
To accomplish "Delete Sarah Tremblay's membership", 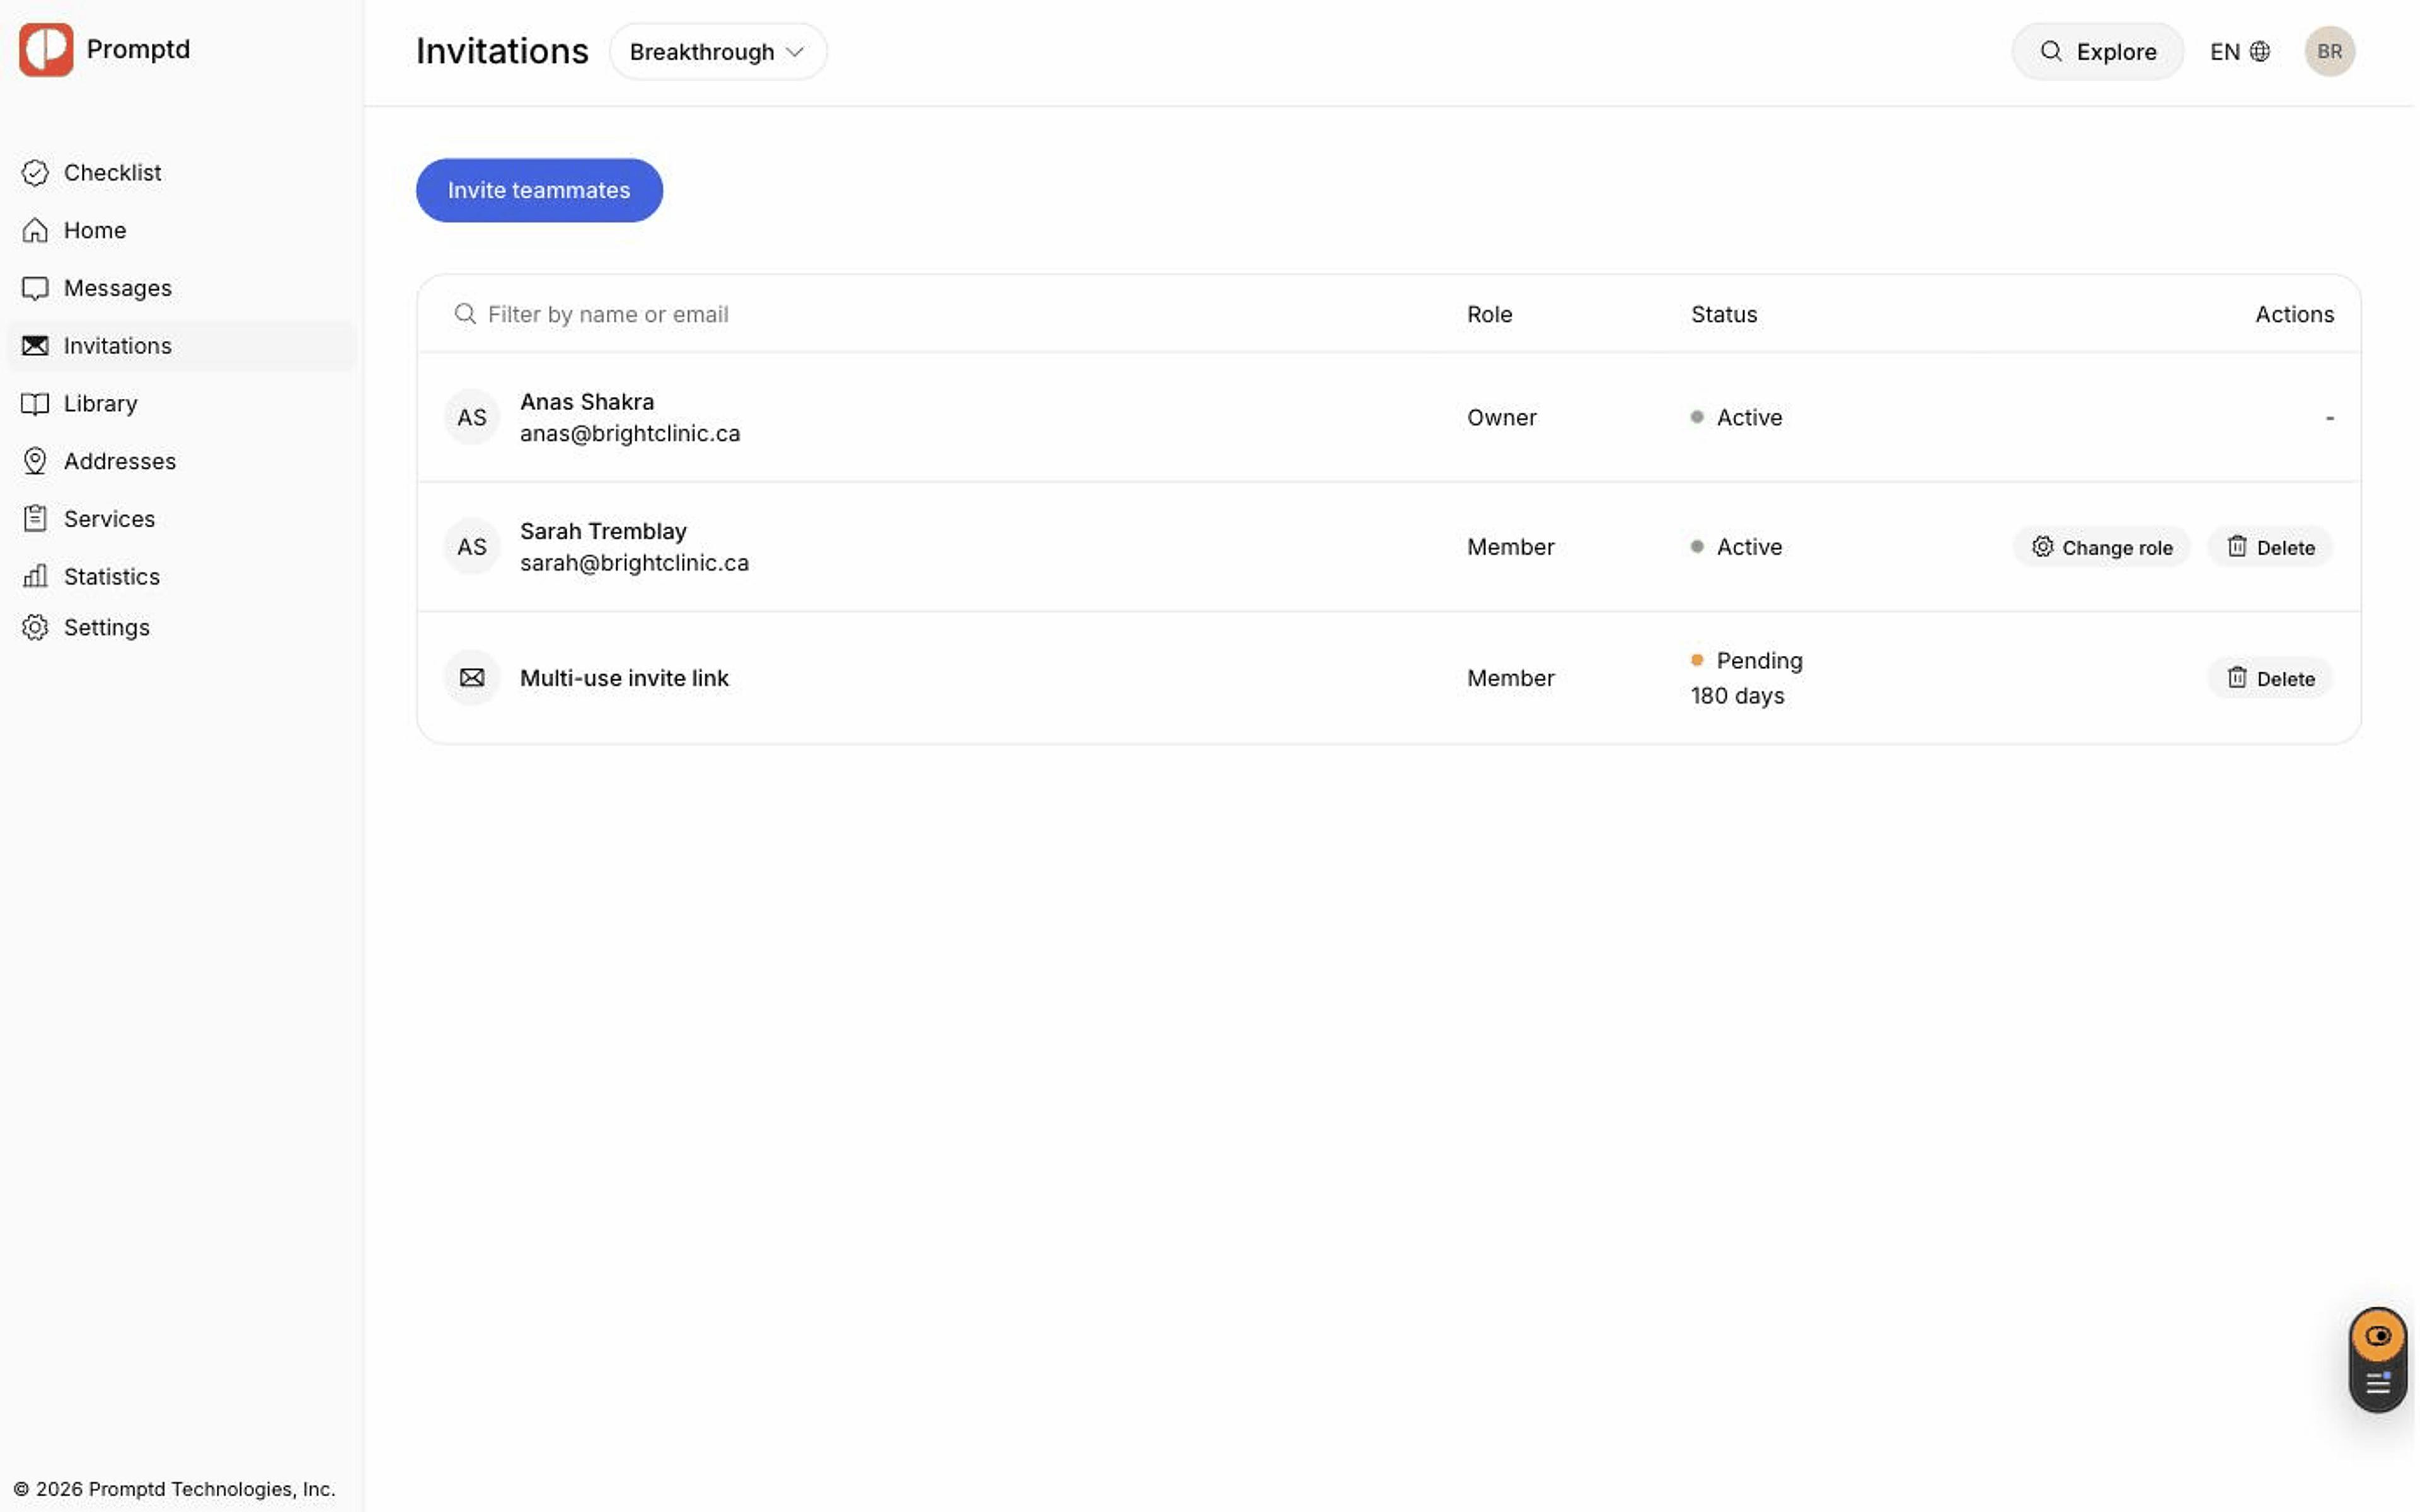I will tap(2270, 548).
